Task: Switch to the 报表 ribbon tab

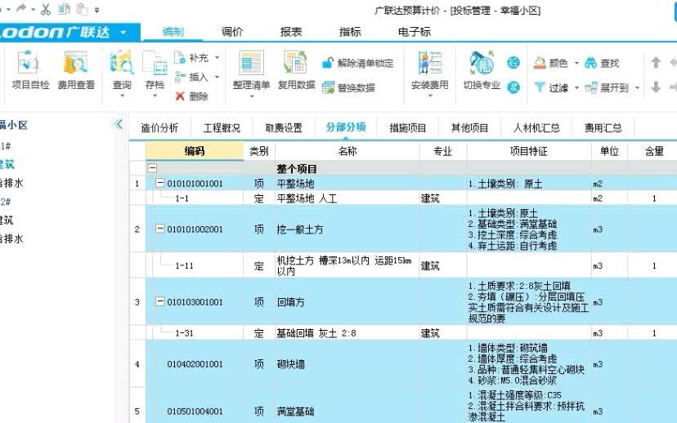Action: [291, 32]
